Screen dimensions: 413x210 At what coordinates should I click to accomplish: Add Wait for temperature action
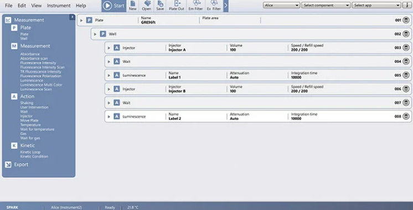click(x=37, y=129)
